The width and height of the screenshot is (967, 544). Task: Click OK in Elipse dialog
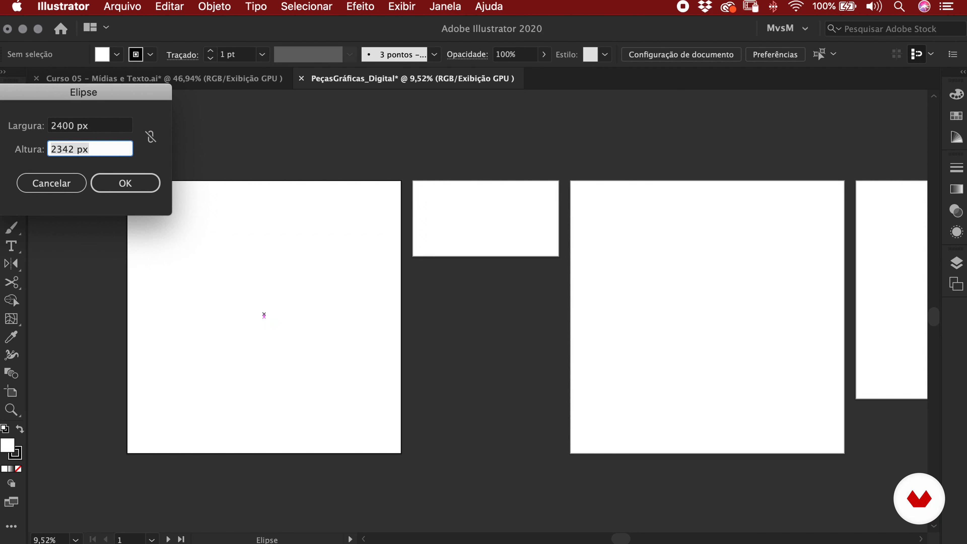pyautogui.click(x=125, y=183)
